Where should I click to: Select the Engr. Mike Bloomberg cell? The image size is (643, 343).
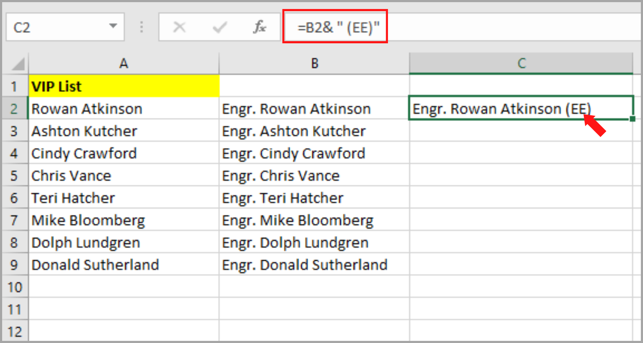(x=314, y=220)
